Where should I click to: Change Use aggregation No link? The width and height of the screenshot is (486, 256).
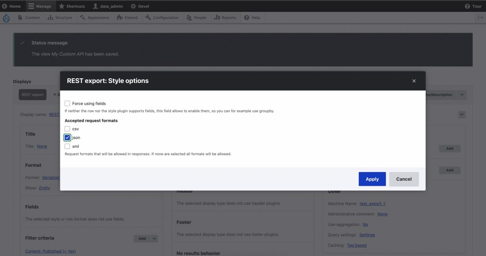pyautogui.click(x=365, y=224)
